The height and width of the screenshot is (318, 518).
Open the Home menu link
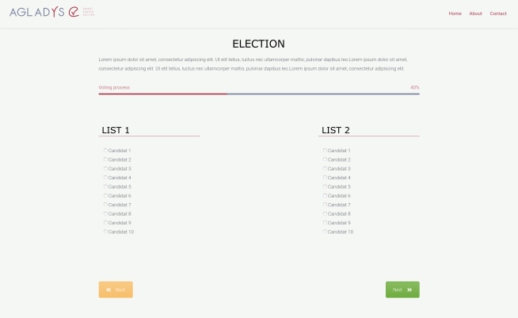tap(455, 13)
